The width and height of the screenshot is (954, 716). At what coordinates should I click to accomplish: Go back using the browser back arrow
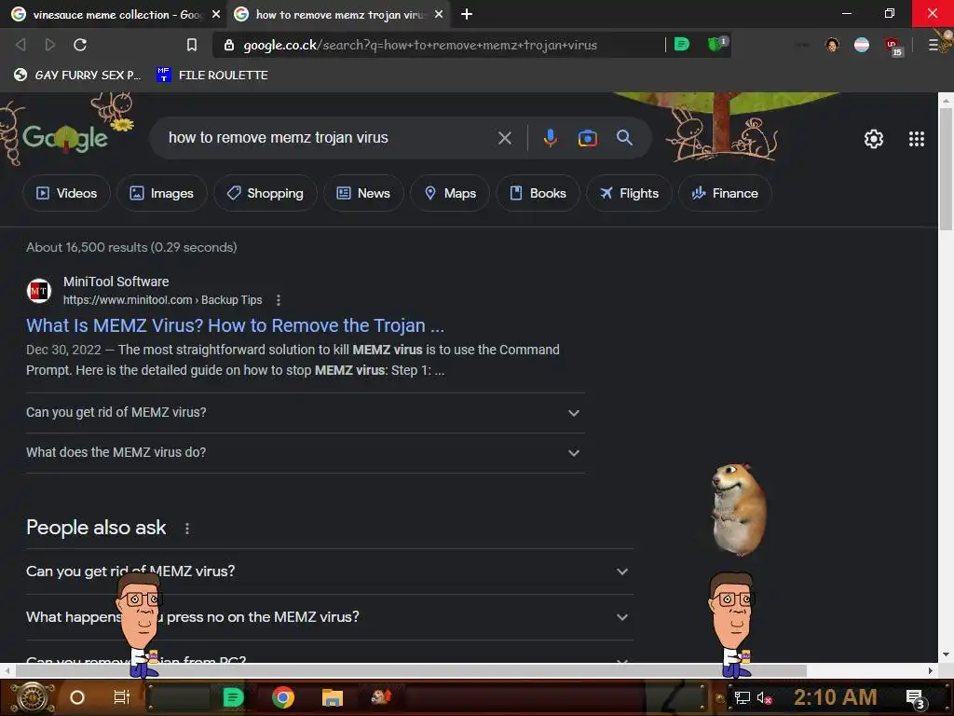20,45
